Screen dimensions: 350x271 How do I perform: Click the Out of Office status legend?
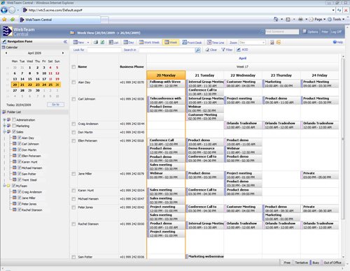332,263
